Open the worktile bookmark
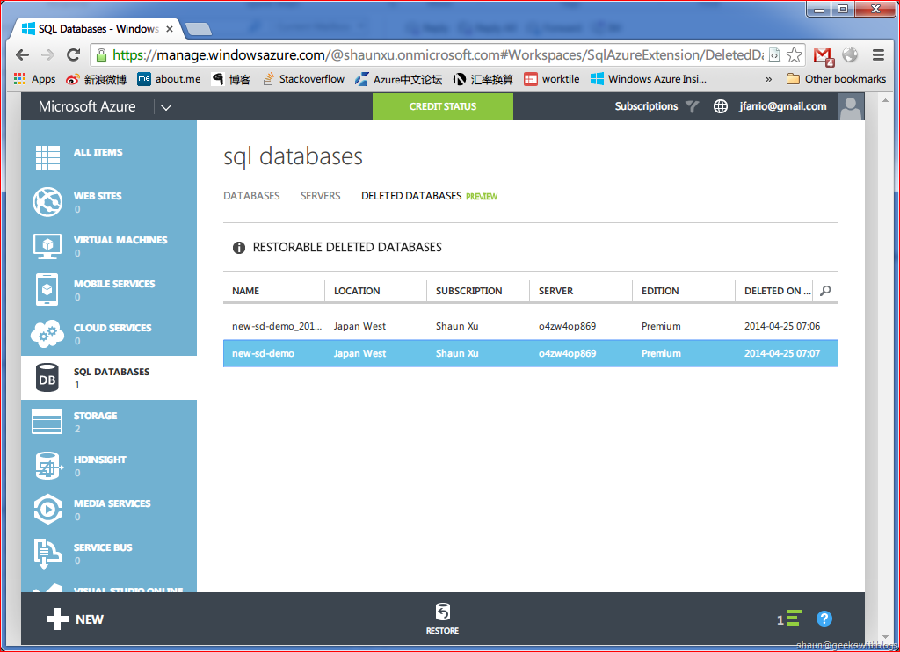This screenshot has height=652, width=900. pyautogui.click(x=552, y=79)
